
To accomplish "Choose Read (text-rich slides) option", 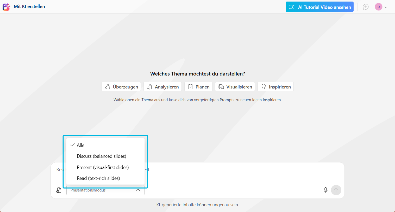I will click(x=105, y=178).
